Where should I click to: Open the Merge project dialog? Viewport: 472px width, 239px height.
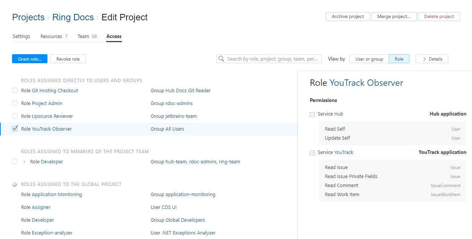coord(394,17)
